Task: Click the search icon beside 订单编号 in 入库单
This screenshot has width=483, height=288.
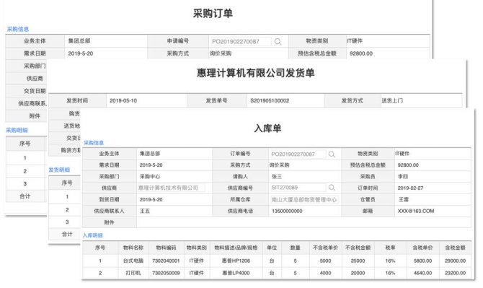Action: click(x=332, y=154)
